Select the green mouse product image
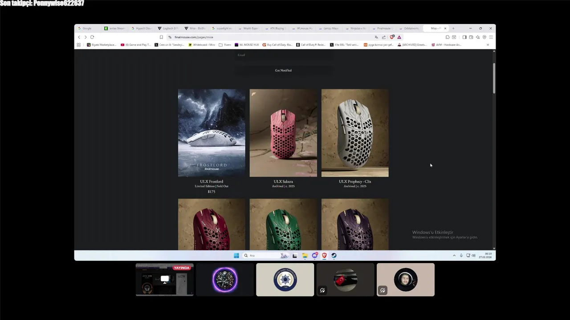This screenshot has width=570, height=320. click(x=283, y=224)
